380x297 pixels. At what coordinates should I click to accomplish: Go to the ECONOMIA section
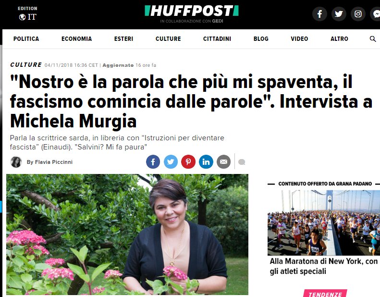point(76,39)
